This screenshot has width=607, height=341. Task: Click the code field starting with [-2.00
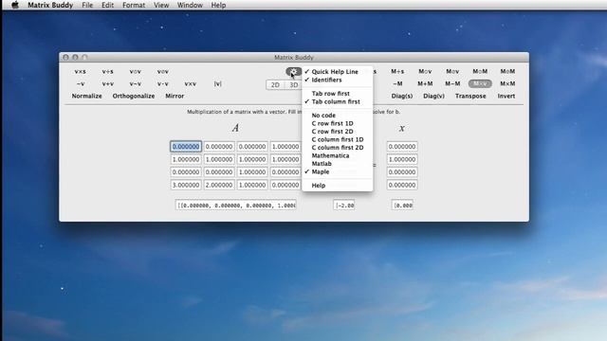pos(344,206)
